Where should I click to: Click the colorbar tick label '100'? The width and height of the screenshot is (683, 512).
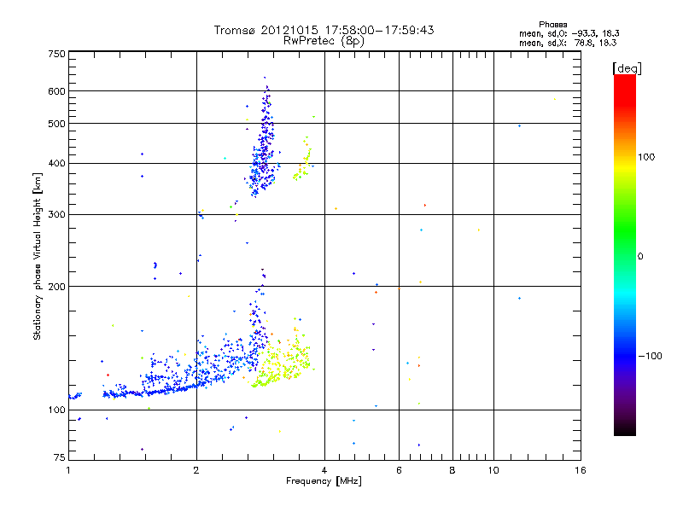click(x=646, y=157)
